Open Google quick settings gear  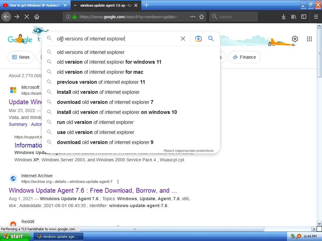point(295,39)
